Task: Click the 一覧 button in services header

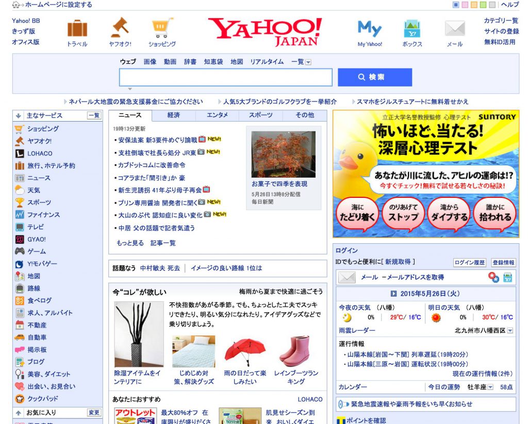Action: point(94,115)
